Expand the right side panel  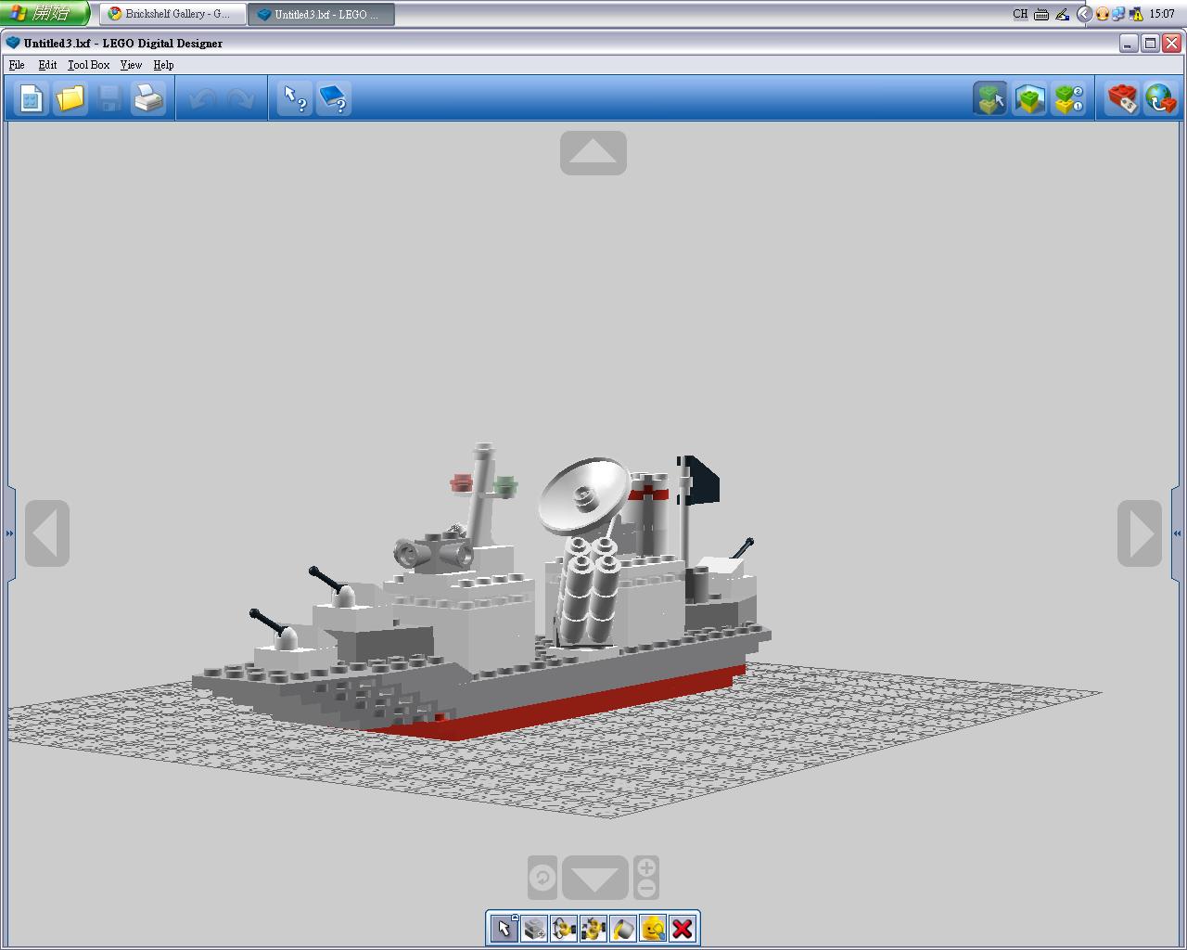click(1178, 533)
